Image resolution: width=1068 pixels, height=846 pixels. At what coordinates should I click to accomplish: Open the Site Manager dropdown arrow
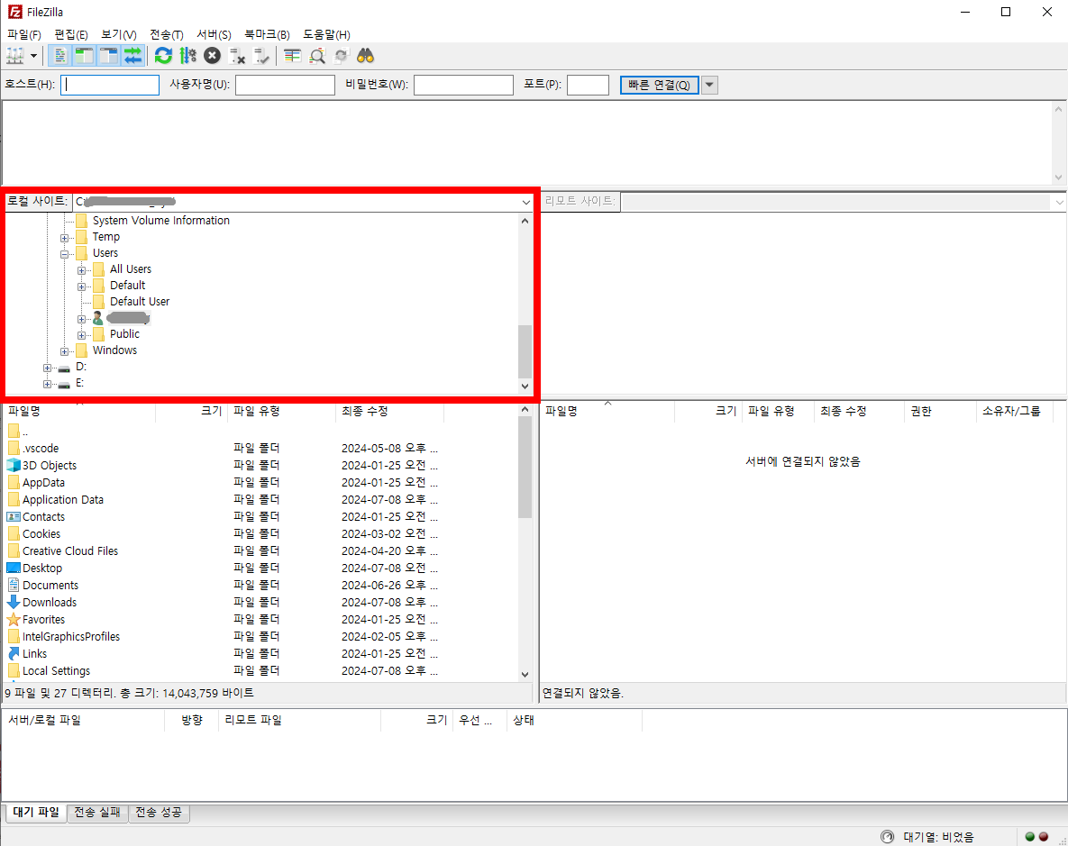(x=33, y=56)
